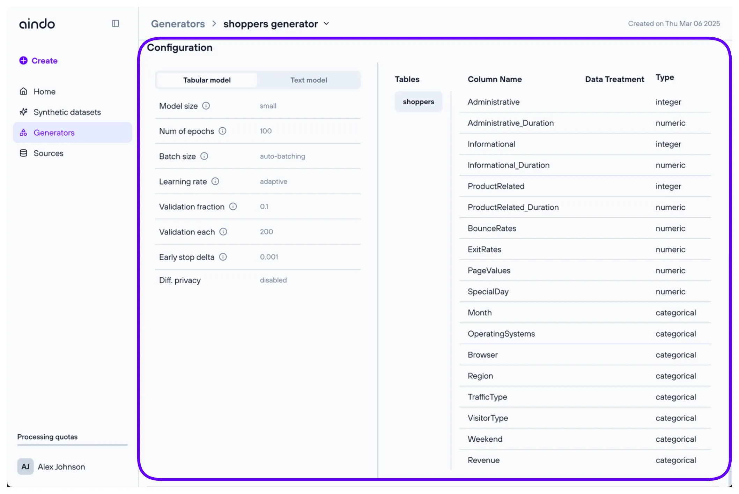This screenshot has height=494, width=739.
Task: Click the plus Create icon
Action: (x=23, y=60)
